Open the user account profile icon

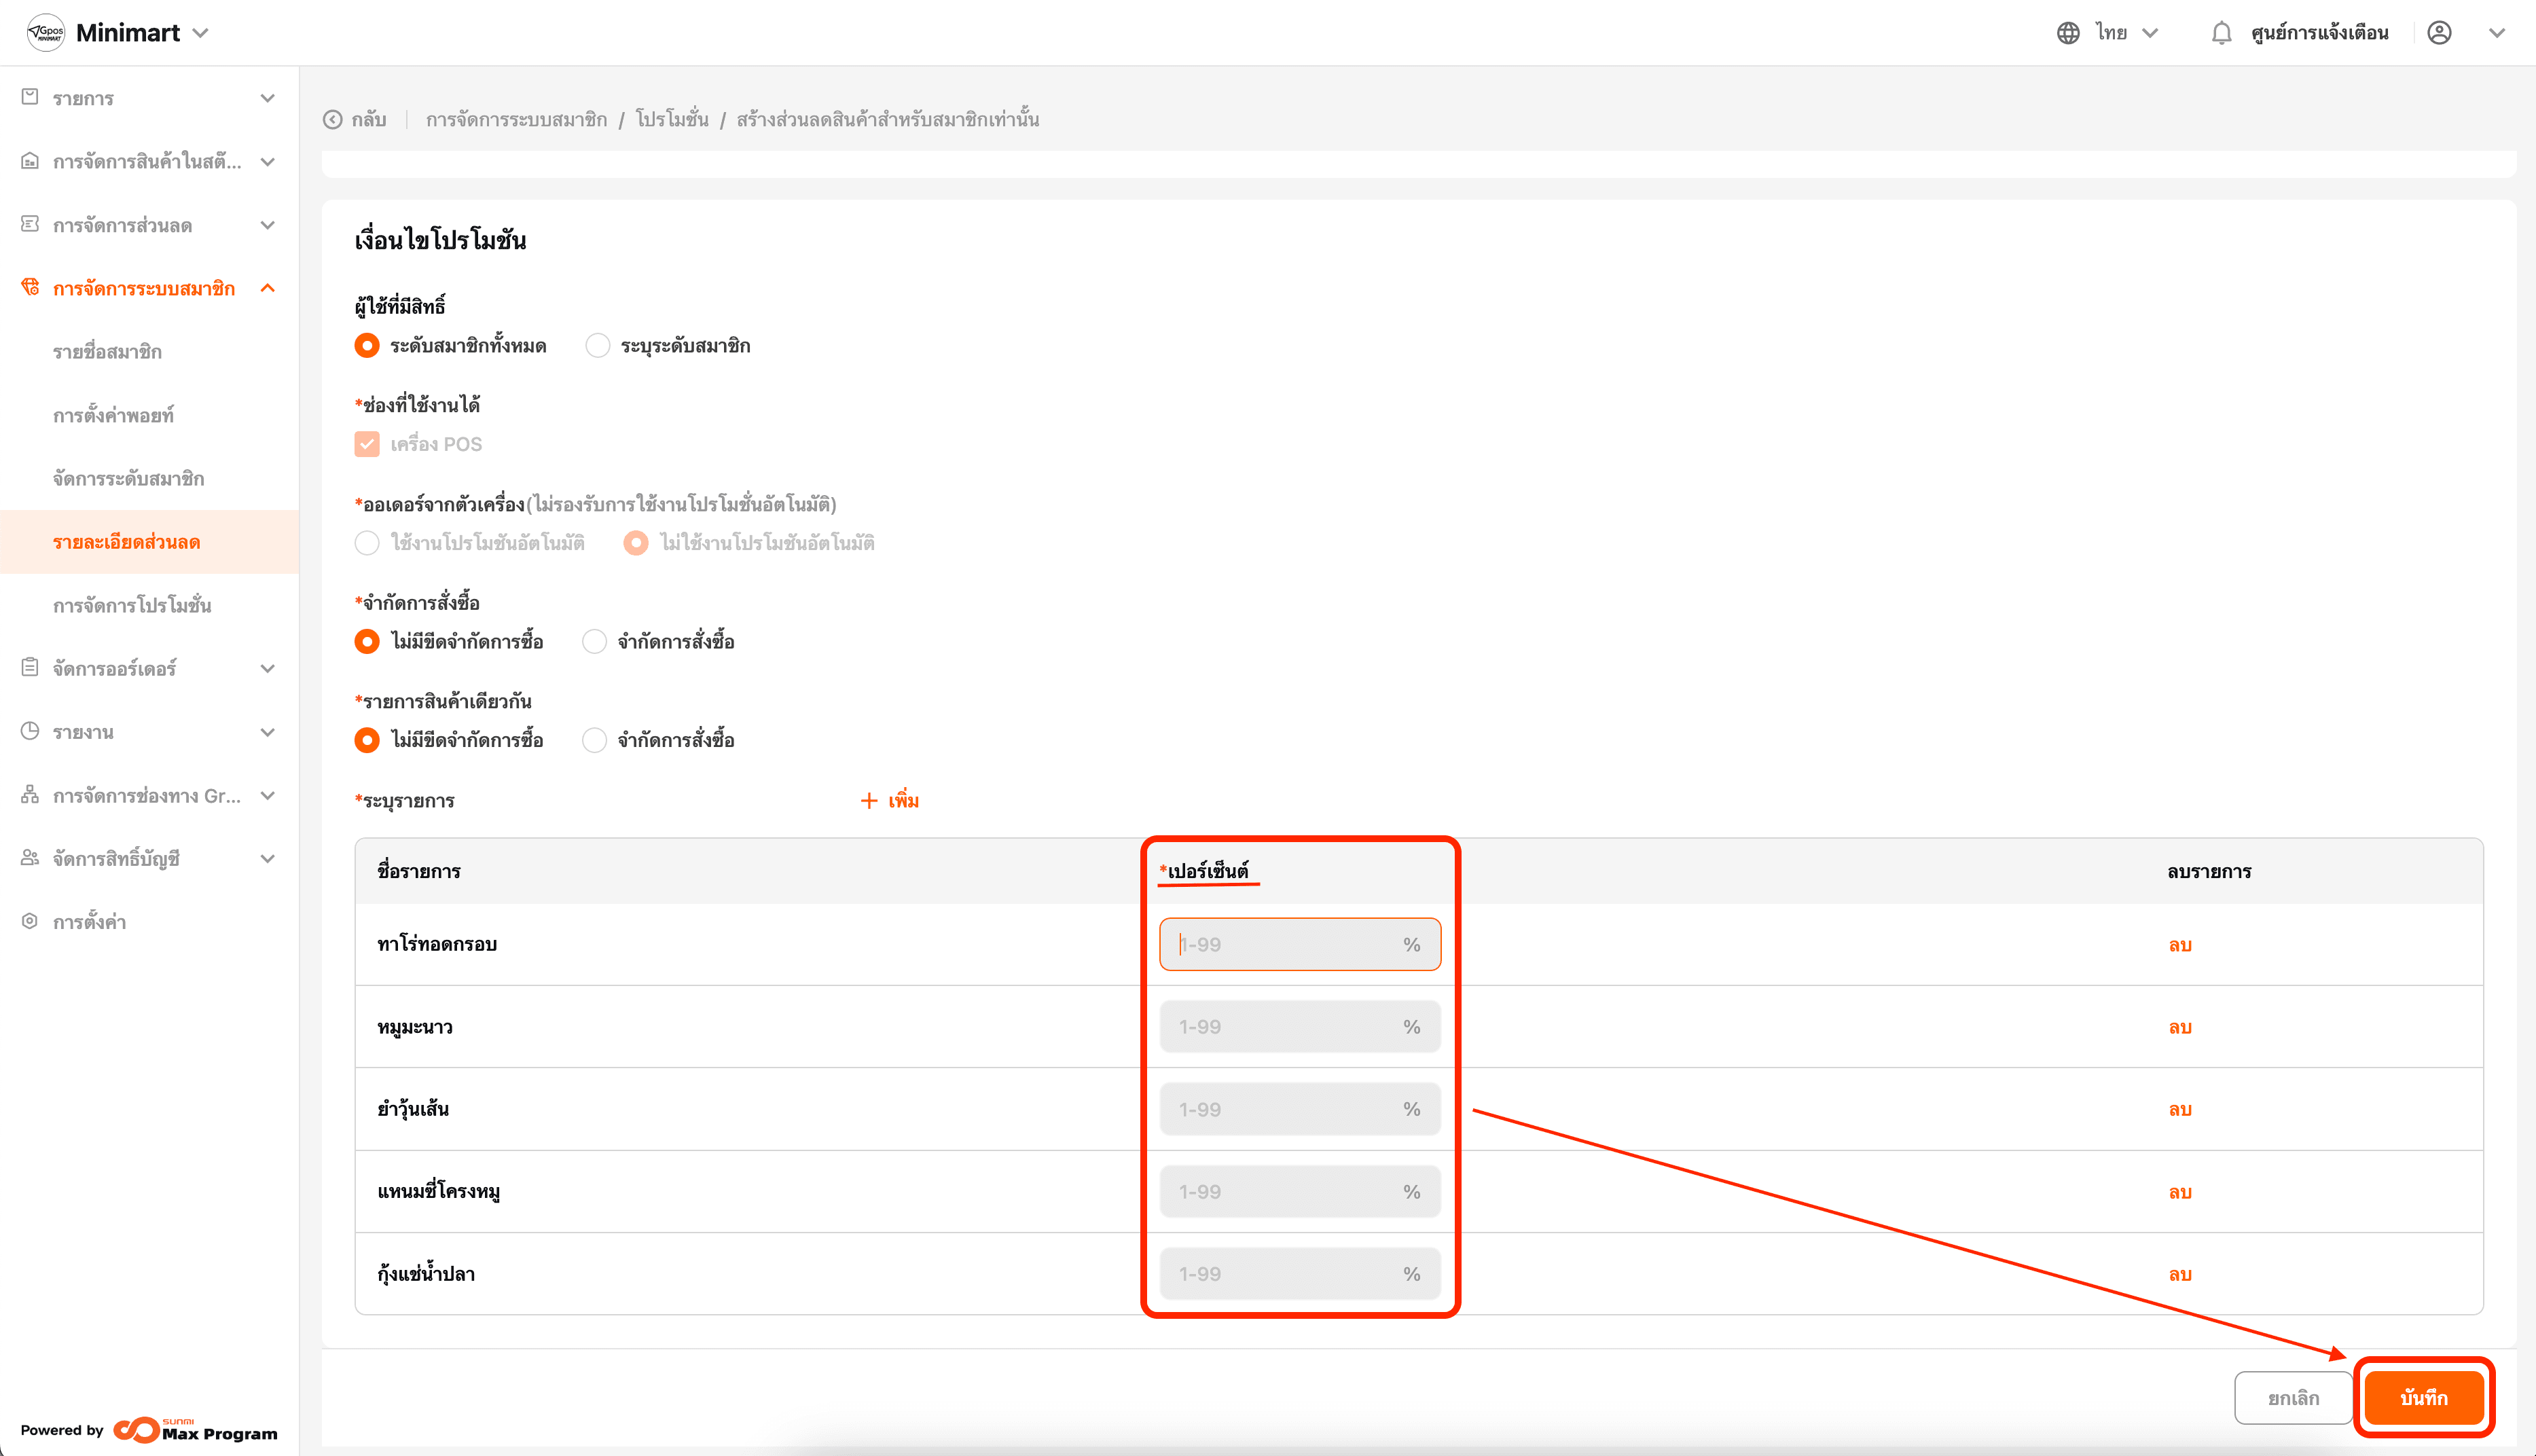coord(2439,33)
